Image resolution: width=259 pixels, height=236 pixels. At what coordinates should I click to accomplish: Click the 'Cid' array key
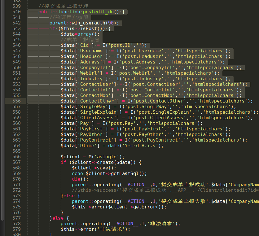pyautogui.click(x=84, y=45)
